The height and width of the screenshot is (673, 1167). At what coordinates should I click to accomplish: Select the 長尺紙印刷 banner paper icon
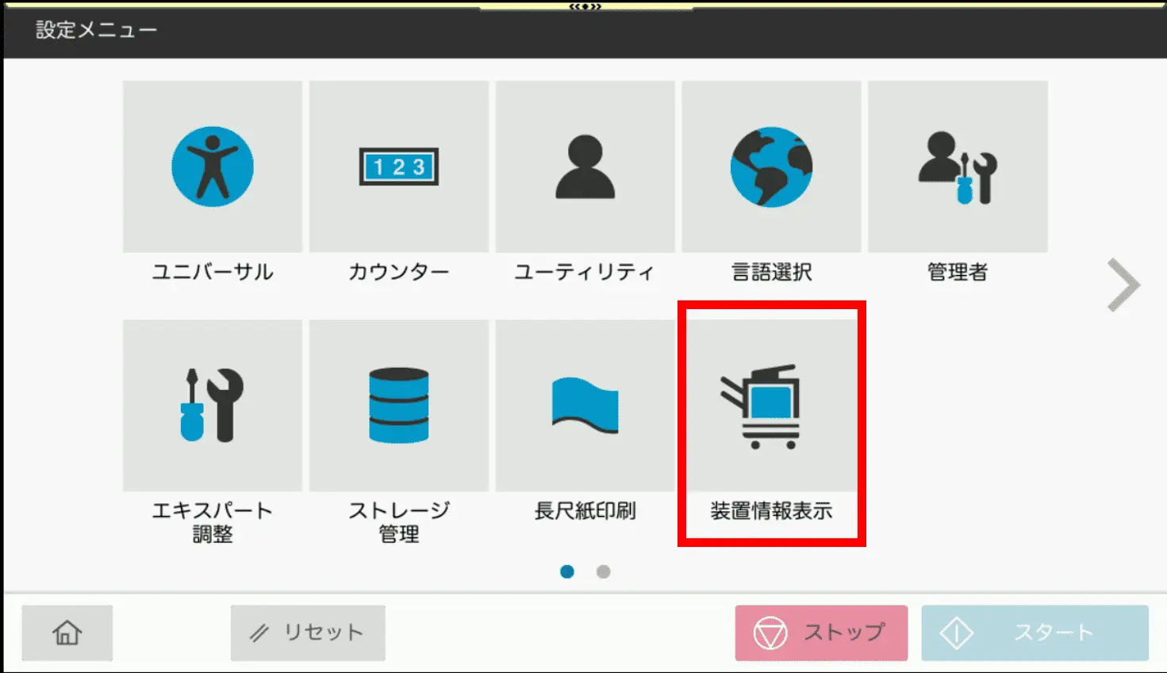585,406
